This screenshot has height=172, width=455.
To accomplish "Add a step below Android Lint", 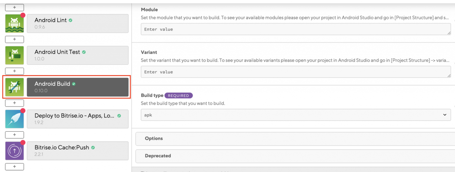I will 15,39.
